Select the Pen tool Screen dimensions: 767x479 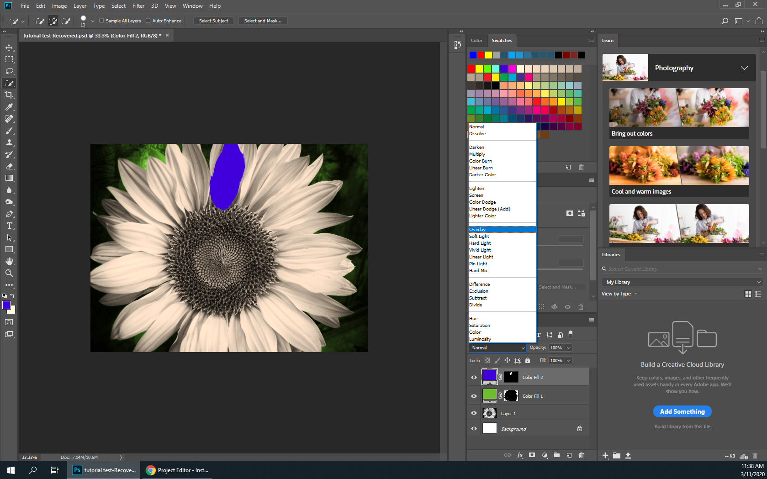pos(9,214)
